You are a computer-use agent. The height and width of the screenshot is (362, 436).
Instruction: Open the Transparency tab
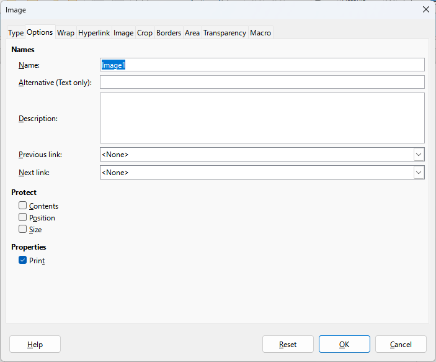[x=225, y=33]
